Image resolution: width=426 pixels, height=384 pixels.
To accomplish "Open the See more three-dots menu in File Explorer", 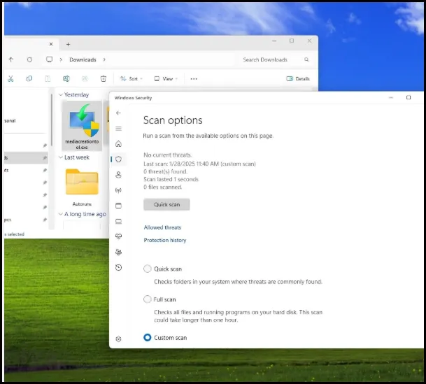I will tap(194, 79).
